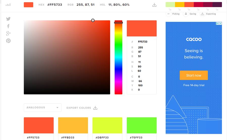Viewport: 227px width, 140px height.
Task: Open the bar chart icon at top left
Action: [8, 5]
